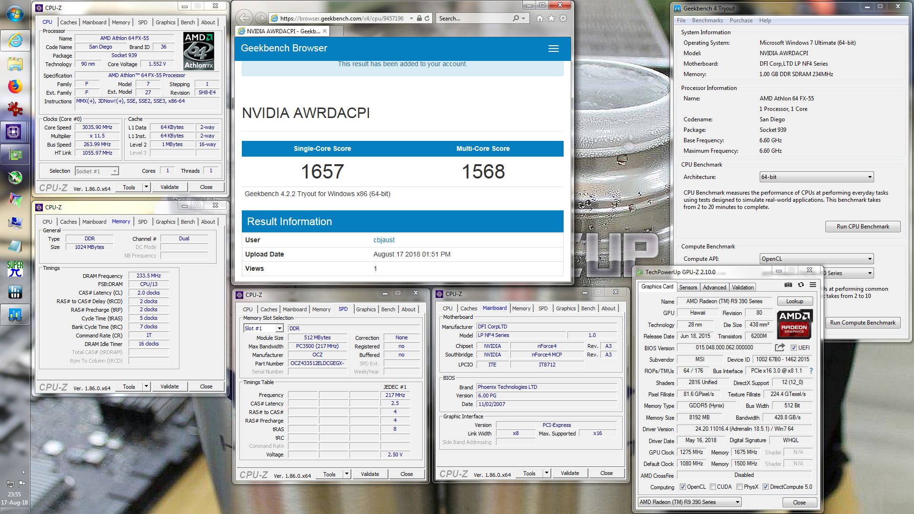This screenshot has height=514, width=914.
Task: Click the GPU-Z refresh icon
Action: point(801,285)
